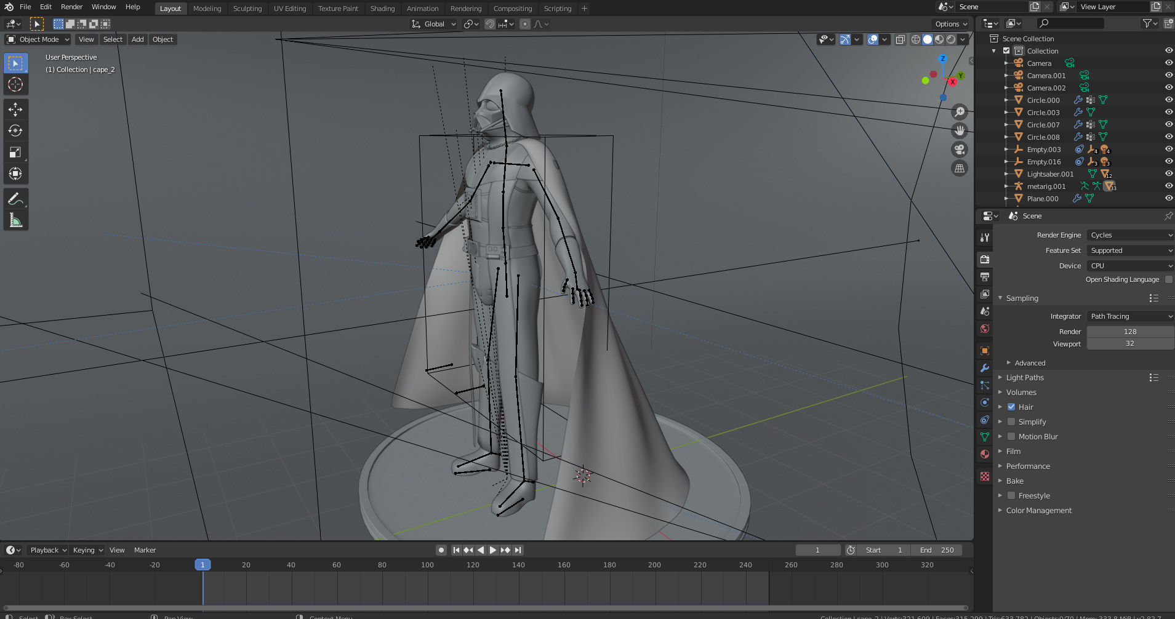Open the Render properties tab icon
The width and height of the screenshot is (1175, 619).
pyautogui.click(x=985, y=260)
